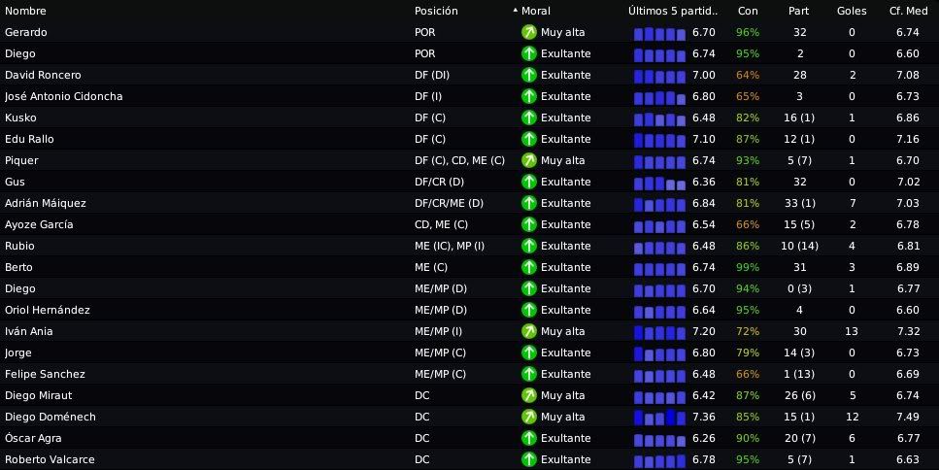Select José Antonio Cidoncha's row
The image size is (939, 470).
470,96
